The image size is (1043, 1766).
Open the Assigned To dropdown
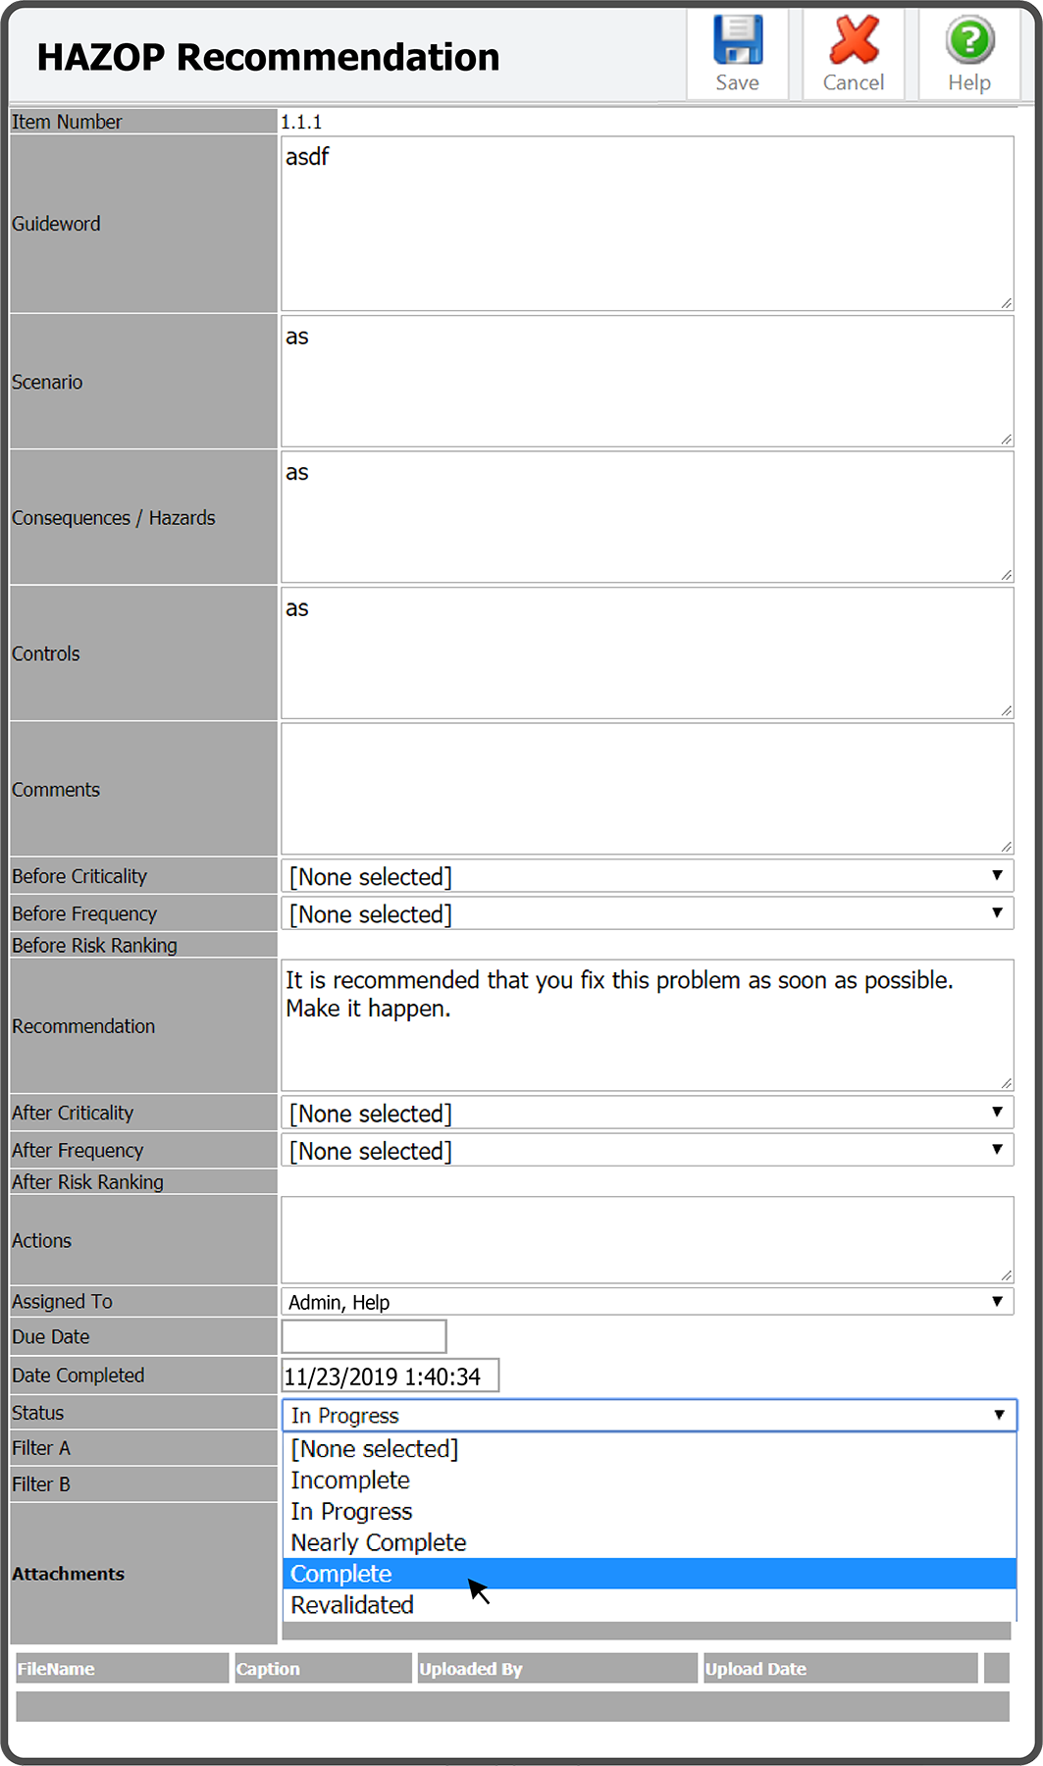coord(647,1302)
